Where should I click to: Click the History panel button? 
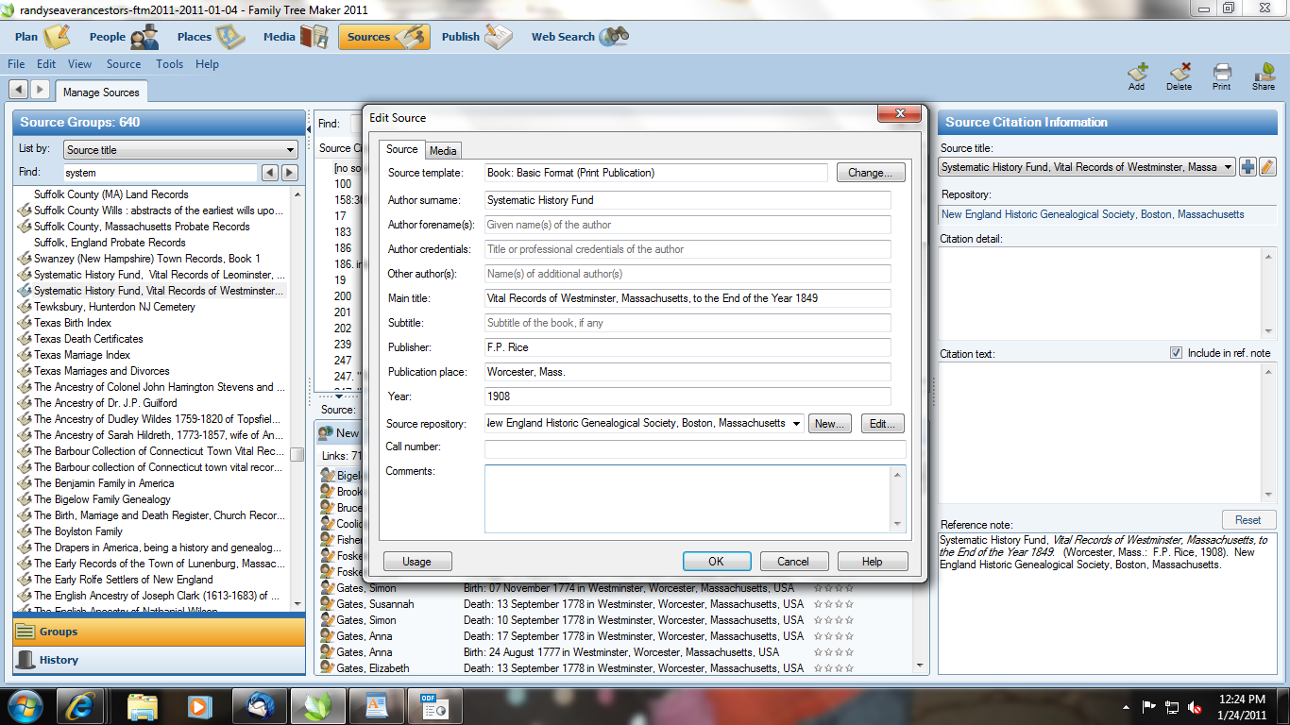tap(159, 660)
